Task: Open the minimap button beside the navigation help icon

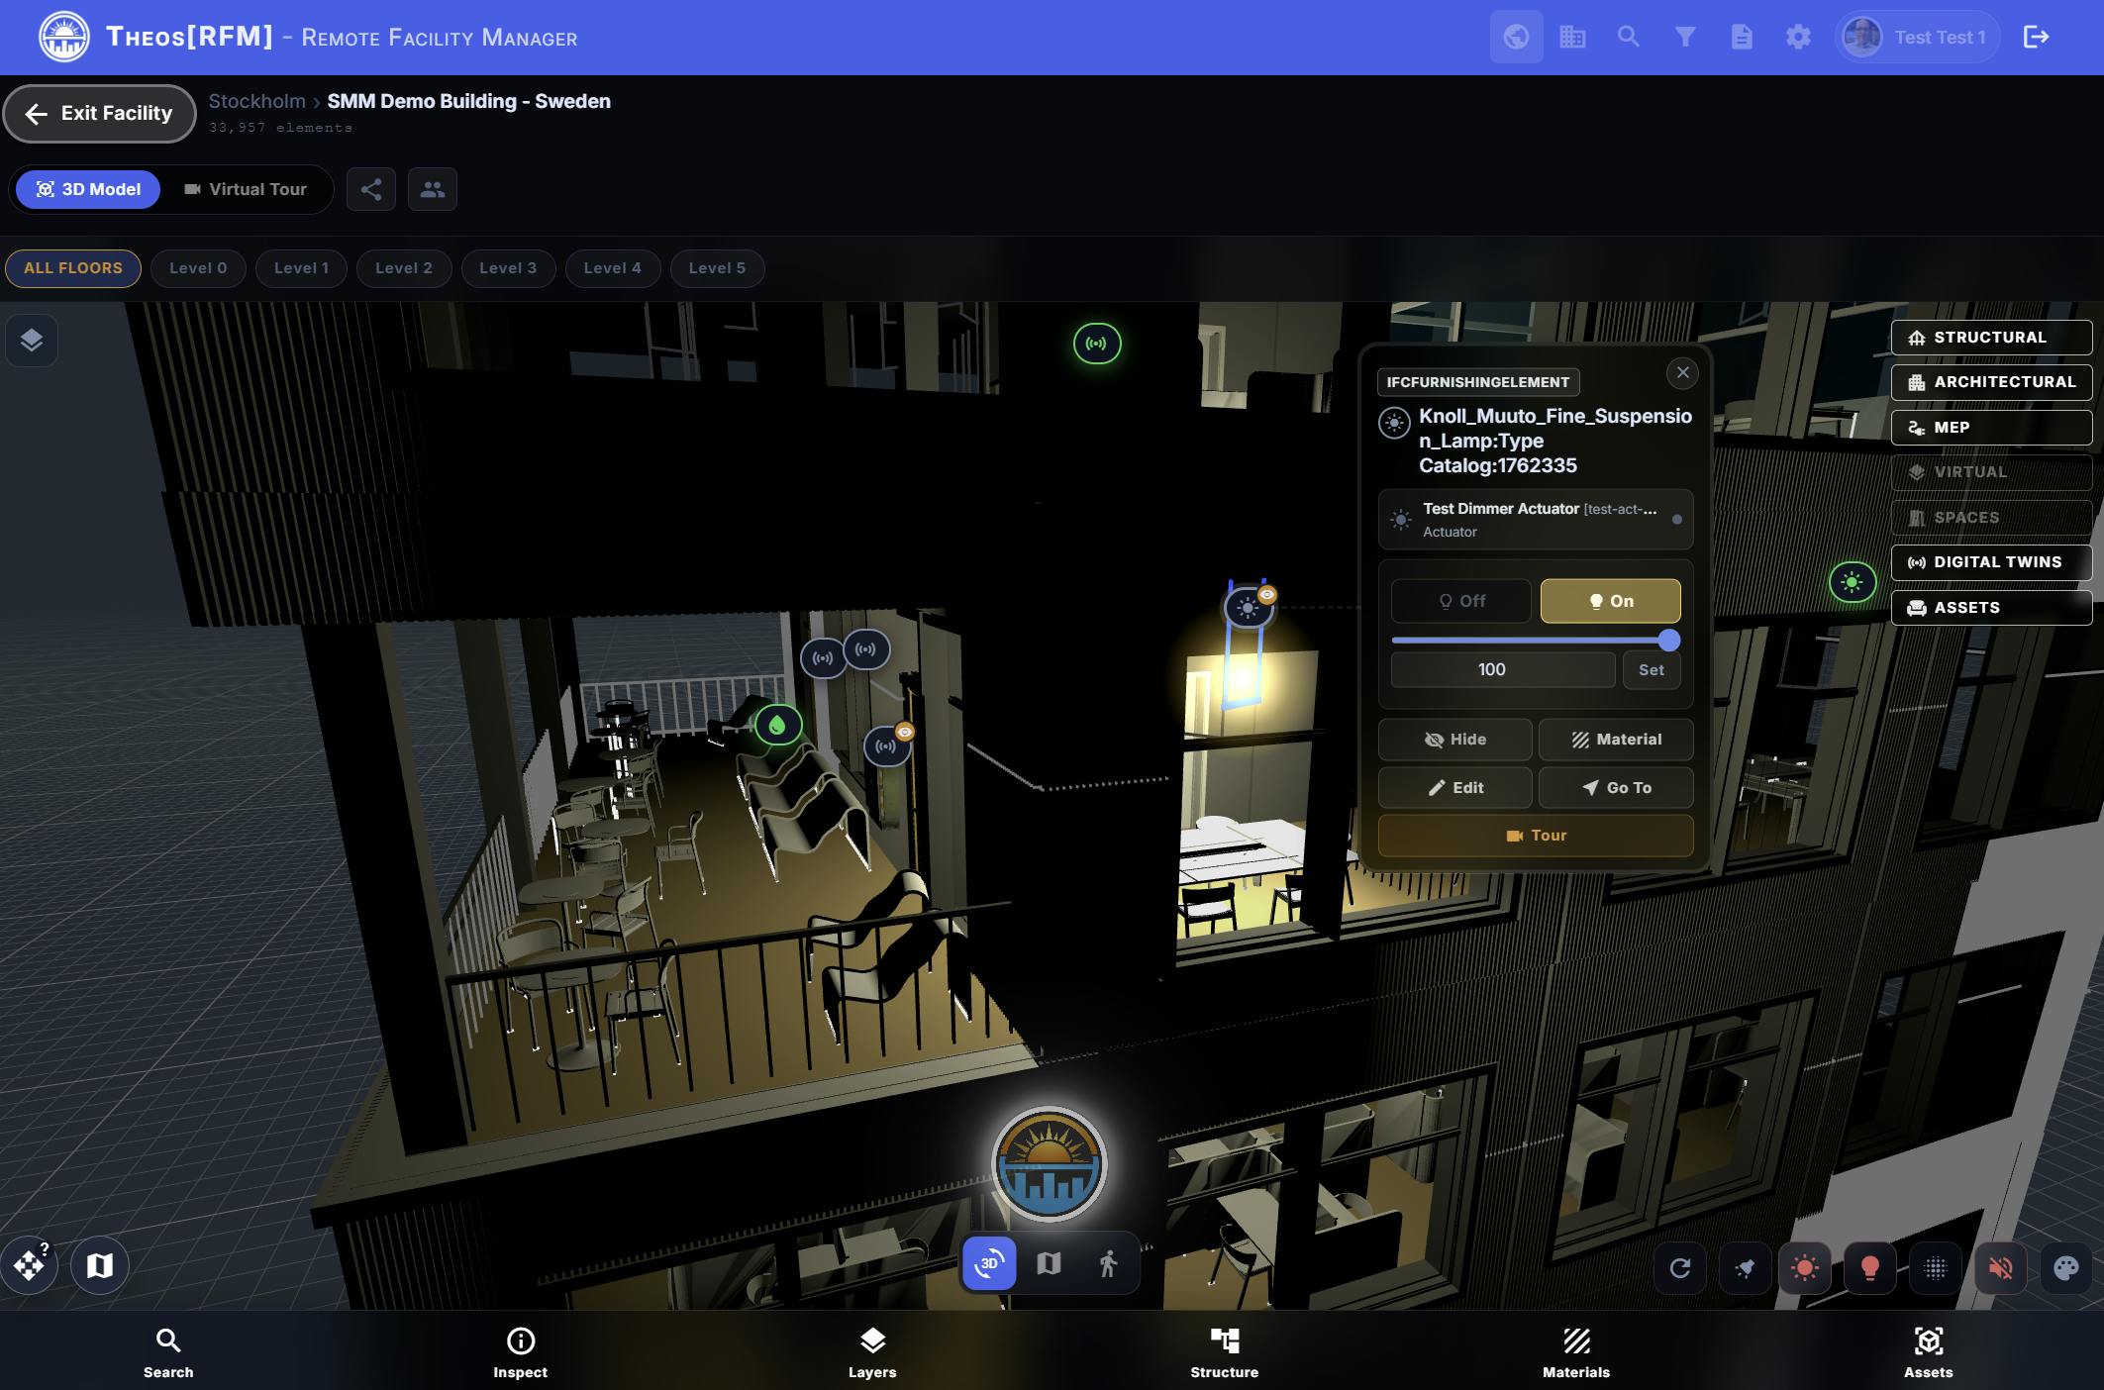Action: click(100, 1265)
